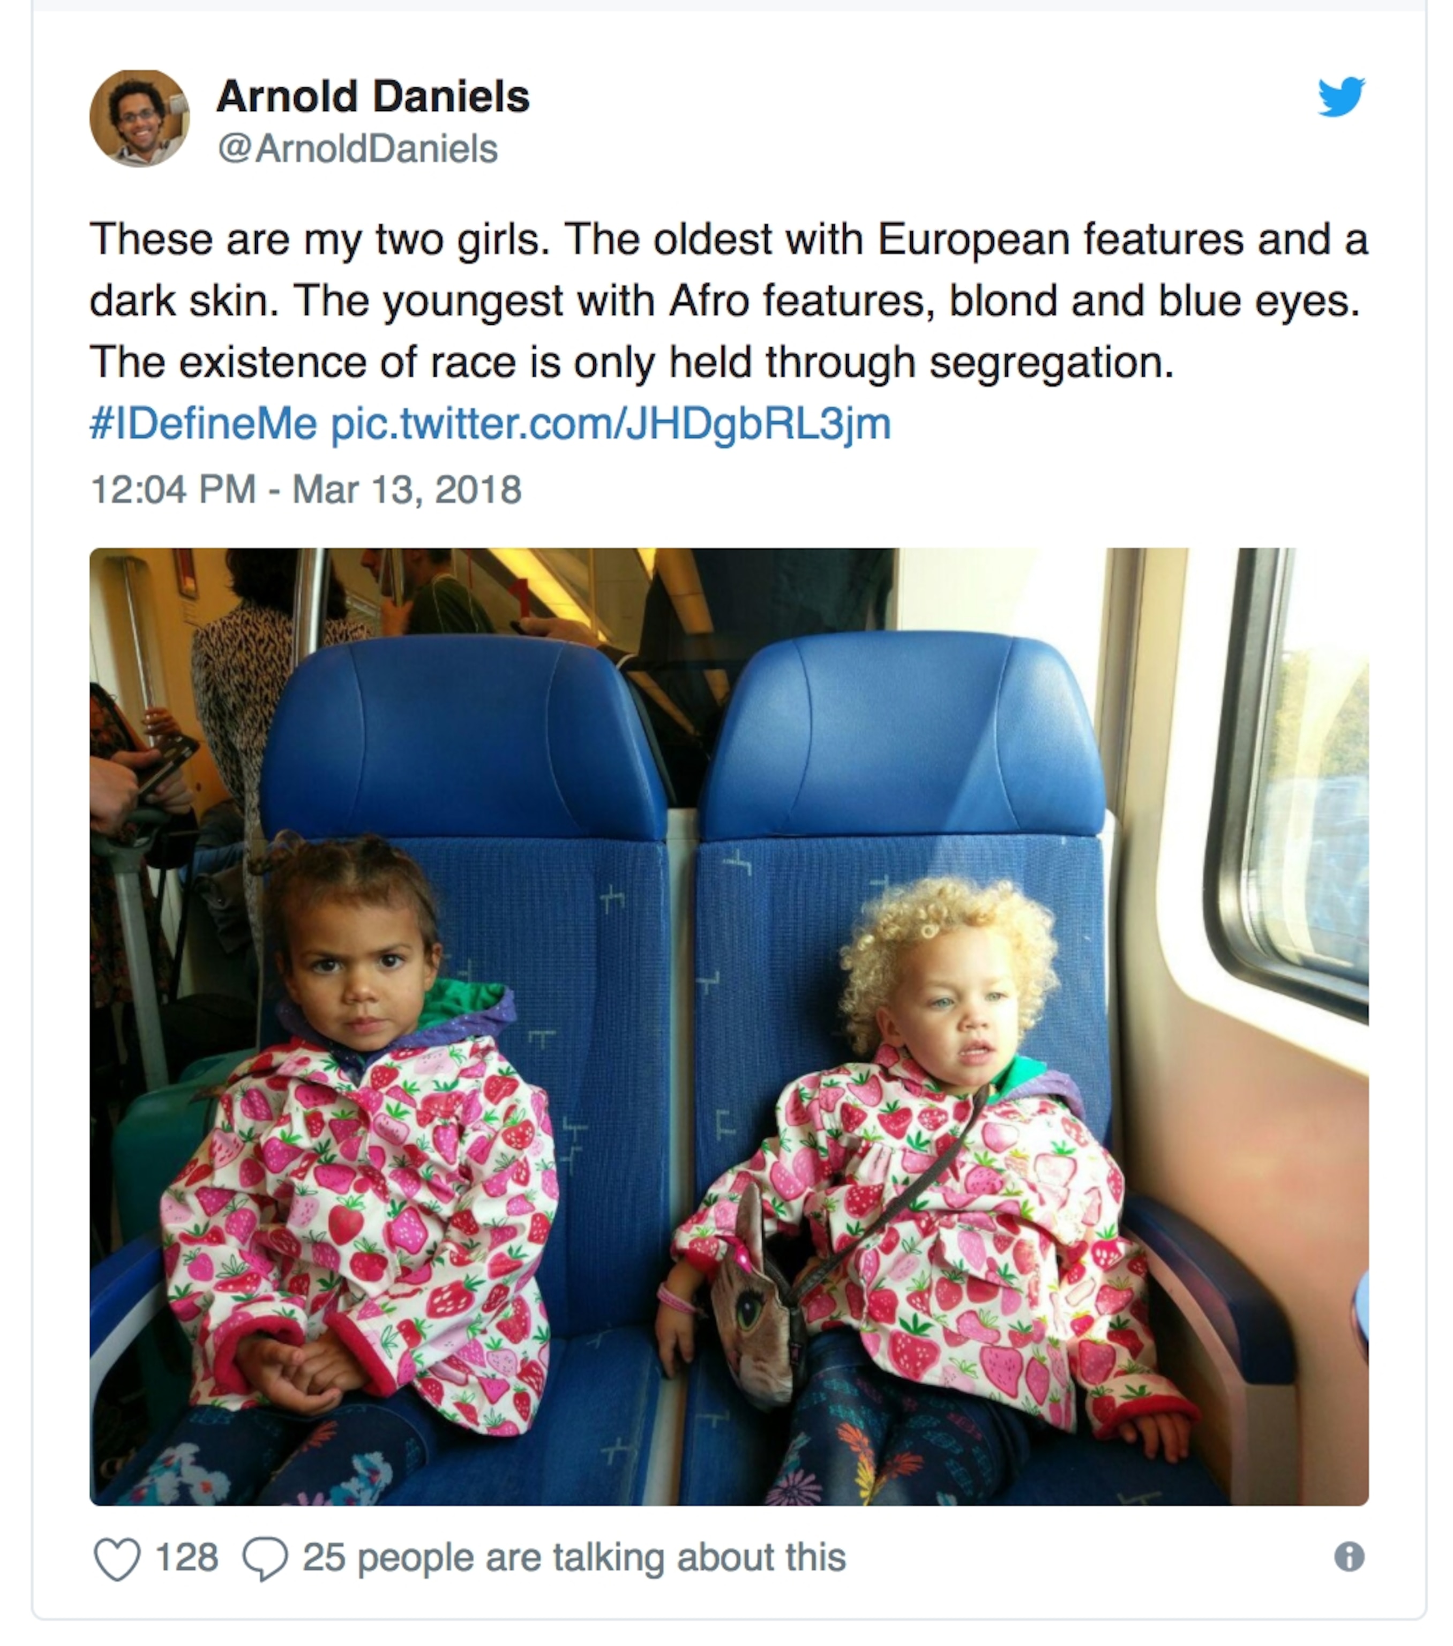The height and width of the screenshot is (1646, 1453).
Task: Click the tweet text about race and segregation
Action: [x=729, y=301]
